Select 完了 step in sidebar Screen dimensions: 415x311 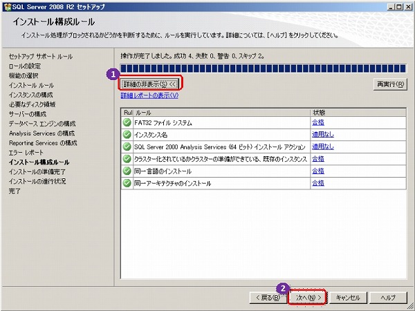(x=15, y=191)
